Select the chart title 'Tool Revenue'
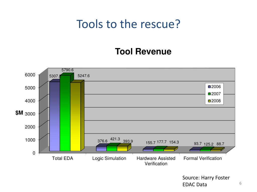Viewport: 257px width, 192px height. pos(143,51)
